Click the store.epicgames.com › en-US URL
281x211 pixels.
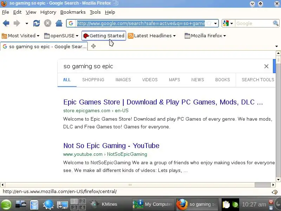tap(96, 110)
